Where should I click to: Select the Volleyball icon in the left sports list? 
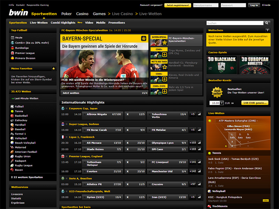12,138
